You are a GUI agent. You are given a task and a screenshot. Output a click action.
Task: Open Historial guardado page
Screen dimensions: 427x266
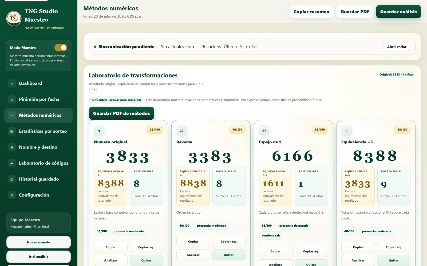38,179
